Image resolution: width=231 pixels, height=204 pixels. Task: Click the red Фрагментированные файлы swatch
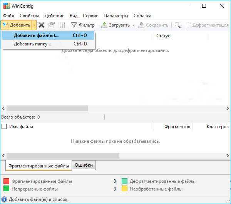(6, 181)
